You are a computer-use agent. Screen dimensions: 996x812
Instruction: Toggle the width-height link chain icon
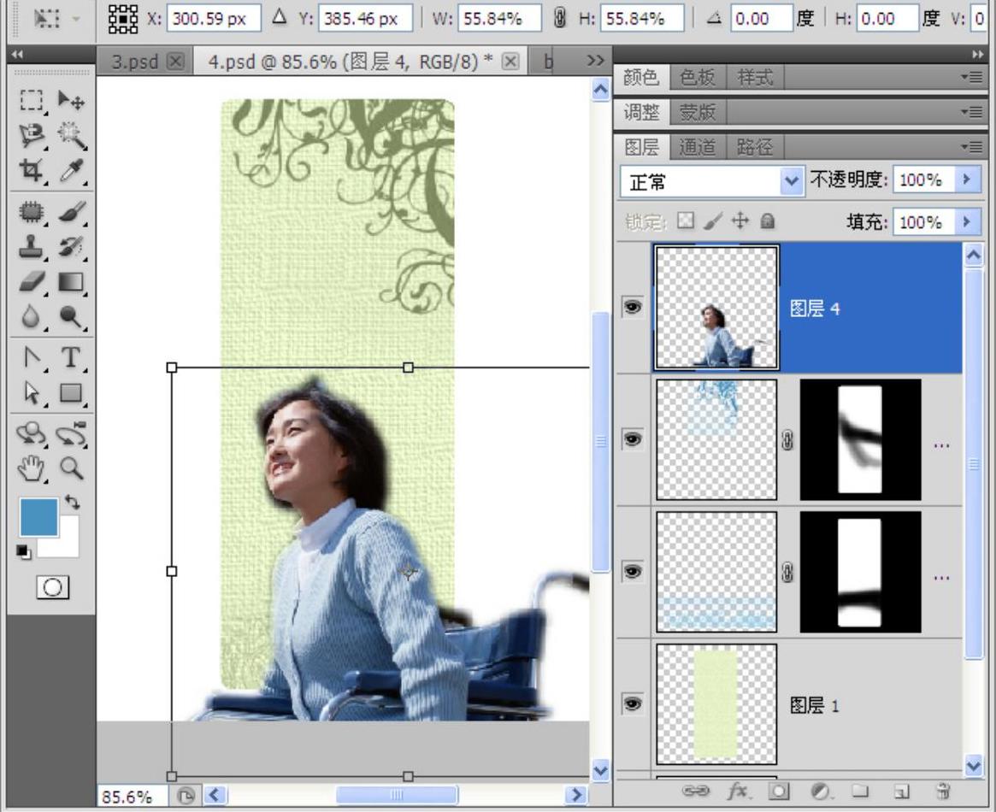click(560, 19)
